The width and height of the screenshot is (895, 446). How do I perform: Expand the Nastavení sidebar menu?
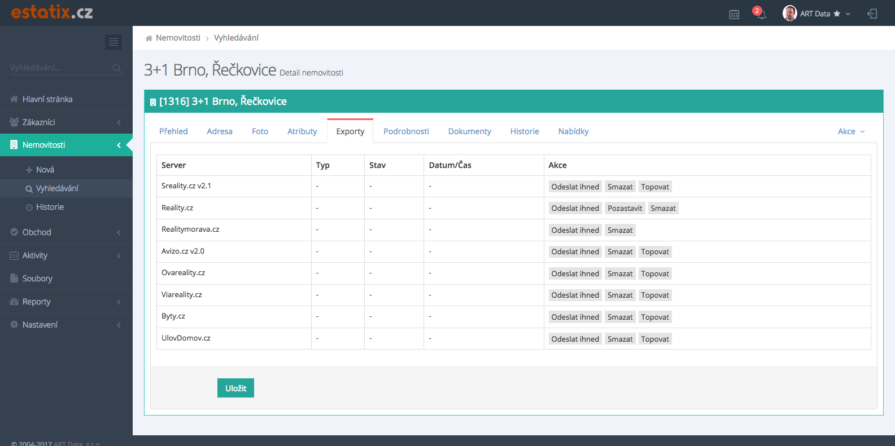pos(66,325)
